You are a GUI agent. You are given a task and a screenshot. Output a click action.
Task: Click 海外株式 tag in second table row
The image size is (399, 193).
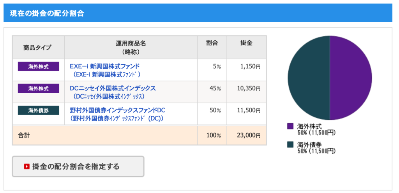[x=39, y=89]
